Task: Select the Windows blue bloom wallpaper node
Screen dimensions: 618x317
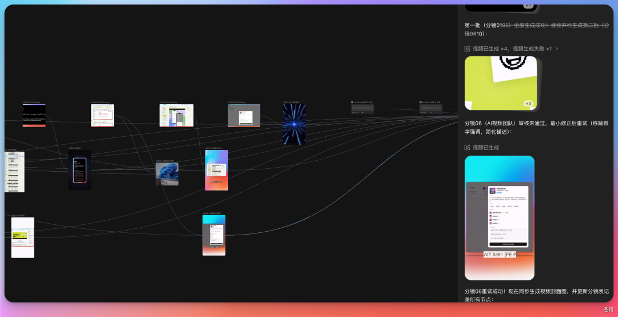Action: (167, 174)
